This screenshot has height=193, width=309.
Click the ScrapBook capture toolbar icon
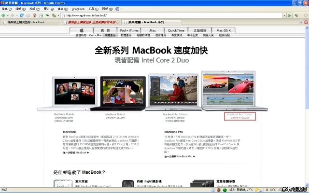tap(54, 15)
